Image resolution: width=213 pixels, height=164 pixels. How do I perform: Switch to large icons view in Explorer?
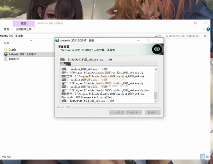tap(207, 157)
